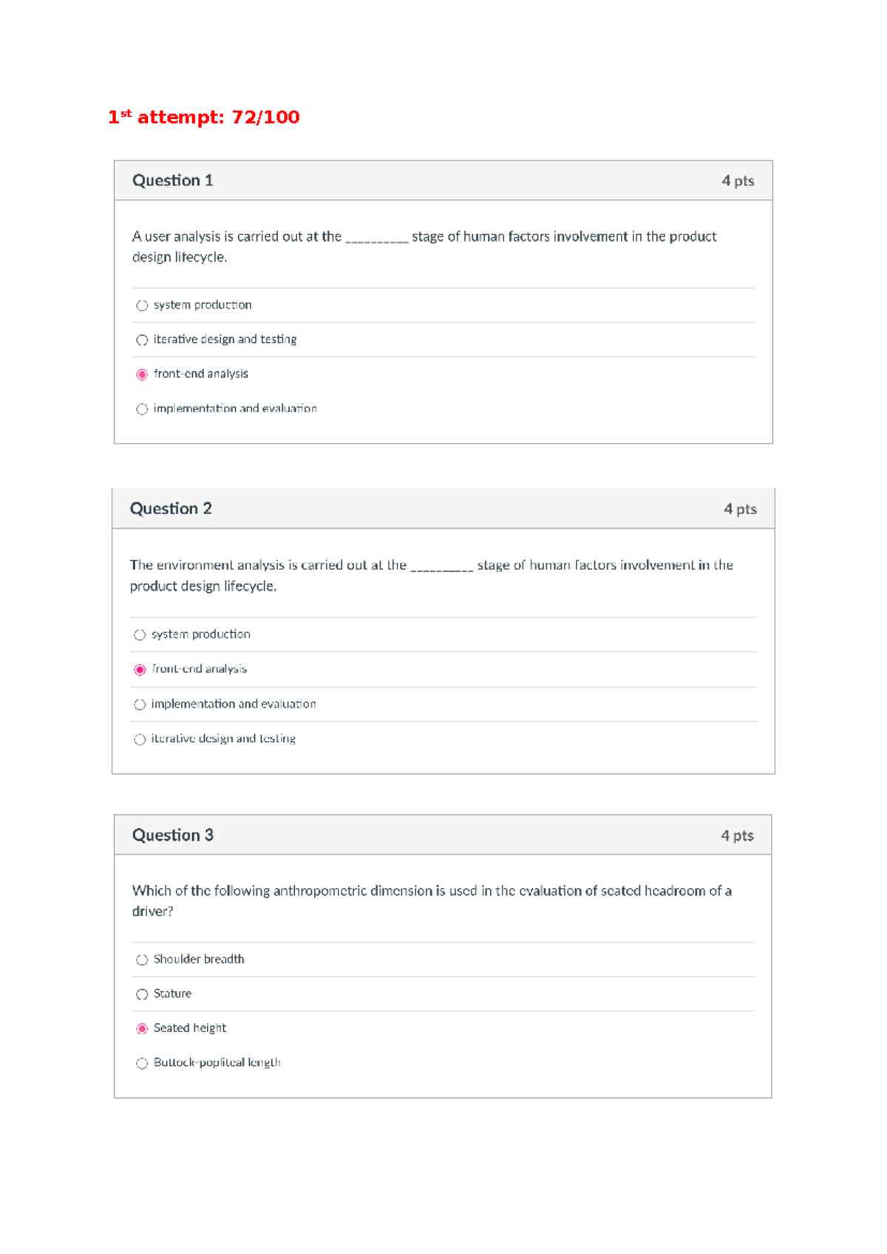This screenshot has height=1254, width=887.
Task: Click the red "1st attempt: 72/100" heading
Action: tap(203, 117)
